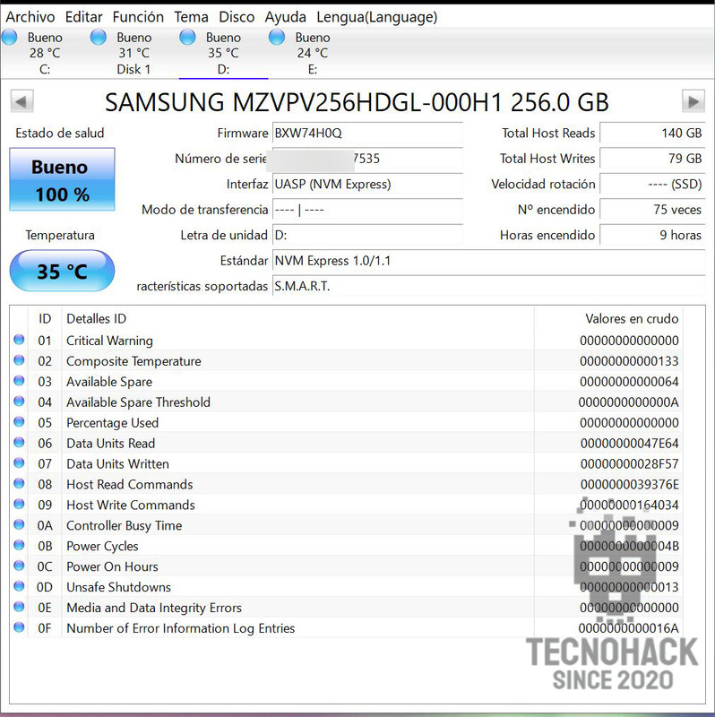
Task: Open the Archivo menu
Action: [x=30, y=17]
